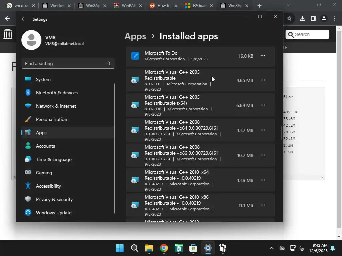Open notifications bell in the taskbar

pyautogui.click(x=333, y=248)
